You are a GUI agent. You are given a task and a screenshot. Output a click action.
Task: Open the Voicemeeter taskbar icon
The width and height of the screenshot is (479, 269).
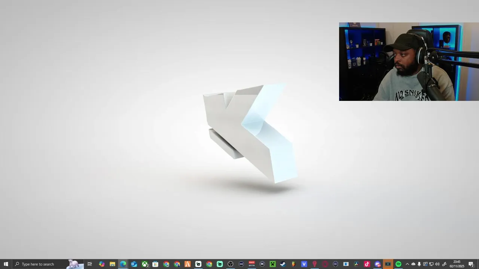[x=252, y=264]
